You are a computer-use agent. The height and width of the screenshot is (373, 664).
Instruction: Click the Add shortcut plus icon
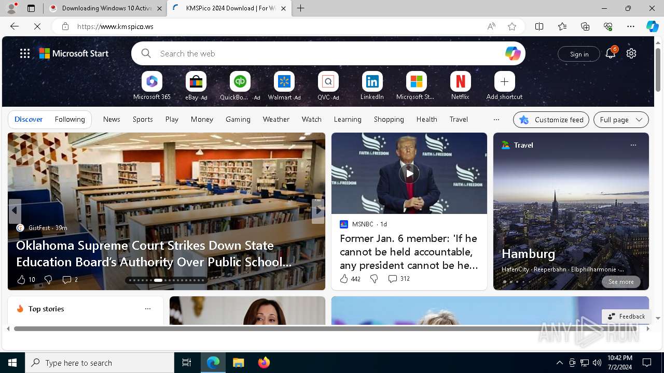tap(504, 81)
